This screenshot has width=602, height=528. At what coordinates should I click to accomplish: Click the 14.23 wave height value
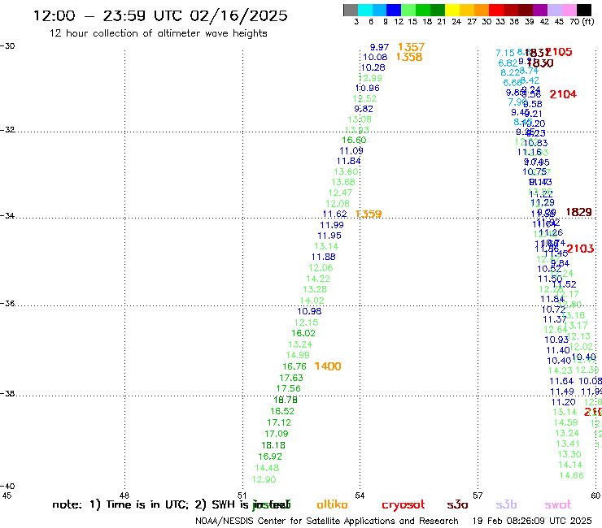[x=561, y=370]
